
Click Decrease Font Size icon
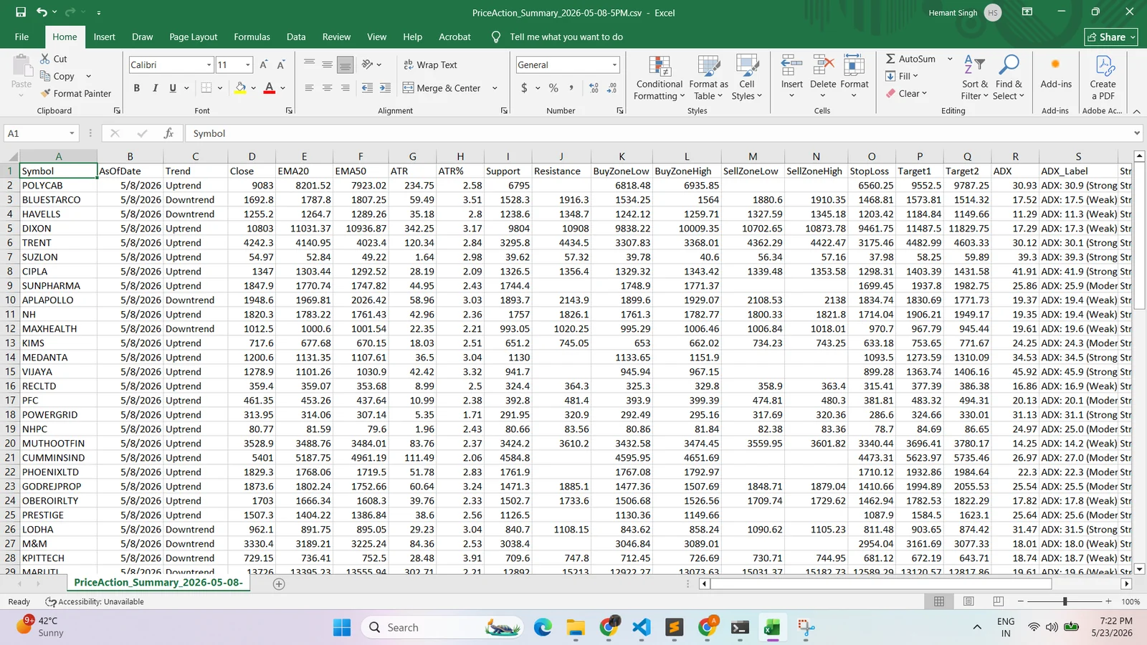click(x=281, y=64)
